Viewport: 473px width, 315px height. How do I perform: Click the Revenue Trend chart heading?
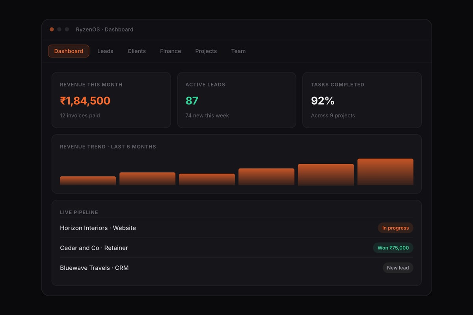tap(108, 147)
